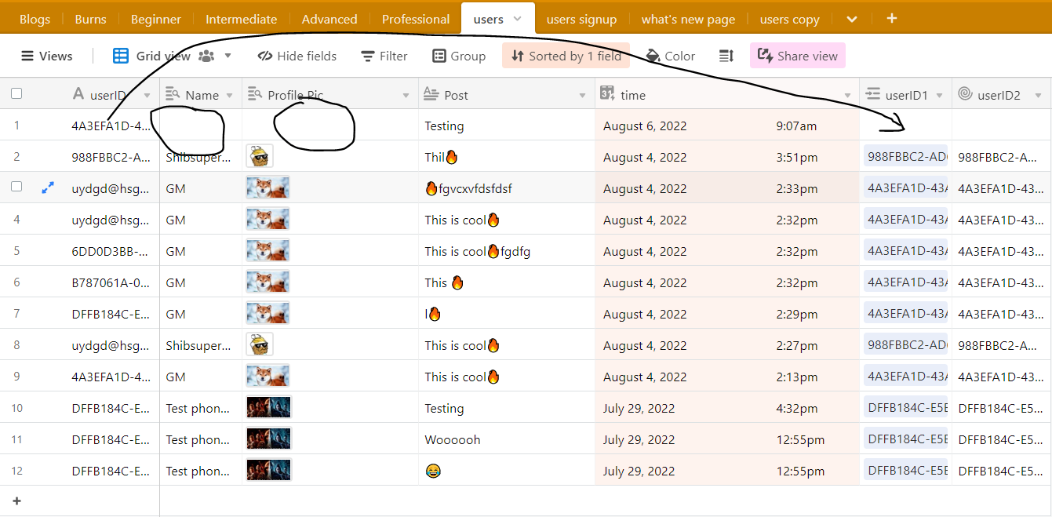1052x517 pixels.
Task: Add a new row with plus icon
Action: pos(16,501)
